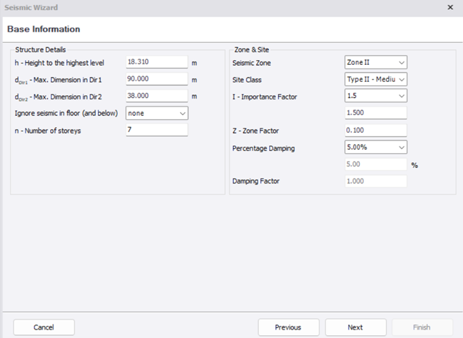The height and width of the screenshot is (338, 463).
Task: Open the Importance Factor dropdown
Action: [375, 96]
